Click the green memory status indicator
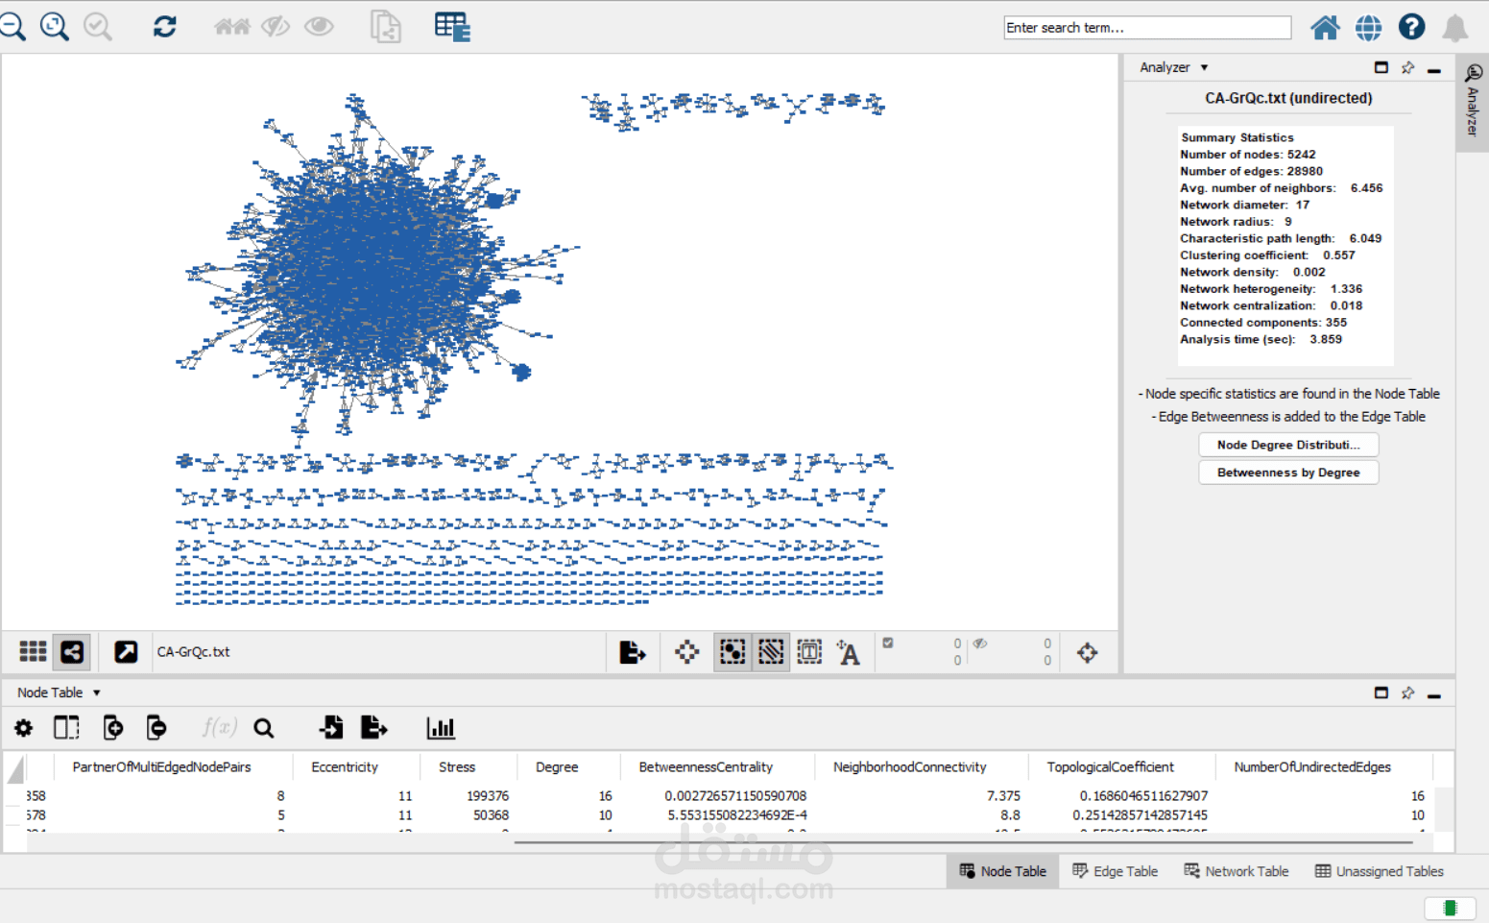This screenshot has width=1489, height=923. click(1450, 908)
